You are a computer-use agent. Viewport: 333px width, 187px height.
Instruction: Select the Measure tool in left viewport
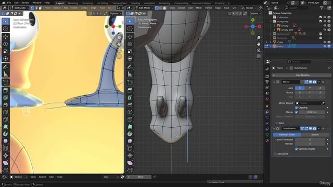(6, 74)
